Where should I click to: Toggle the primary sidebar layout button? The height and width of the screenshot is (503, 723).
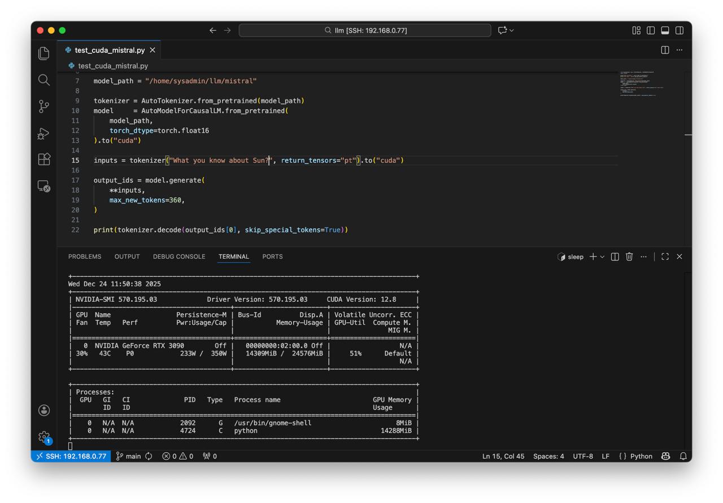click(x=651, y=31)
